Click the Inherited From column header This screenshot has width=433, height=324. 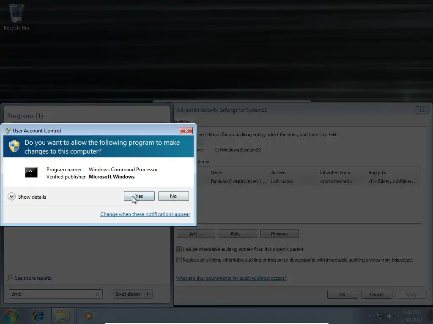[335, 173]
